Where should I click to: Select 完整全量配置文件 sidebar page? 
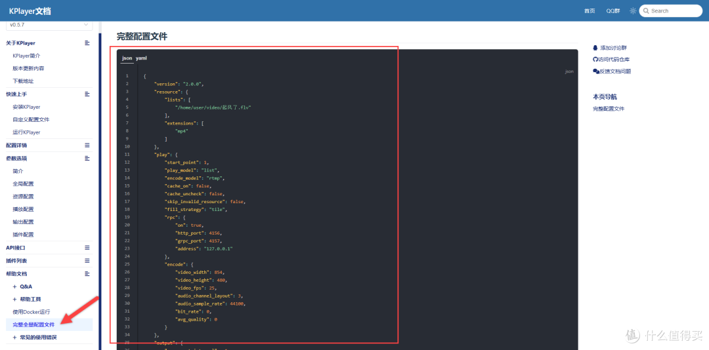pyautogui.click(x=33, y=324)
